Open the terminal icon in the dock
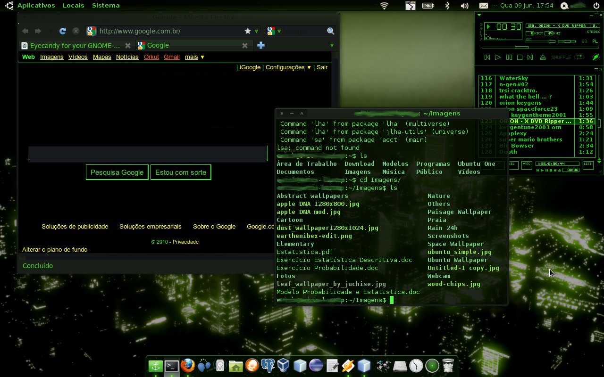The height and width of the screenshot is (377, 604). 171,366
